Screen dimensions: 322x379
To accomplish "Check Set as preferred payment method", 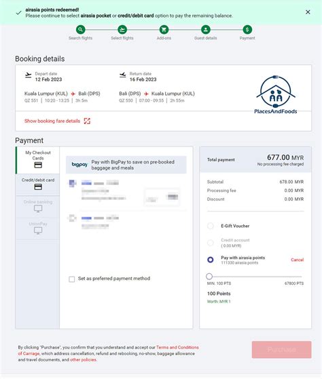I will [x=71, y=279].
